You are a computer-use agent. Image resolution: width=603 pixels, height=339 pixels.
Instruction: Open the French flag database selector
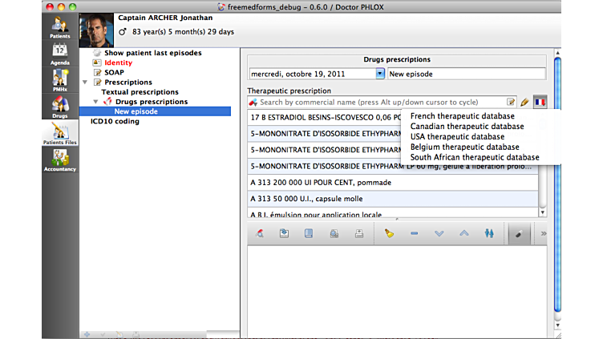(540, 102)
